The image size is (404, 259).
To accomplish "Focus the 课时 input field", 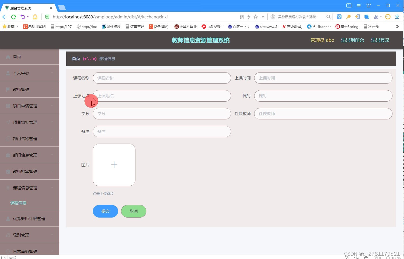I will (x=323, y=96).
